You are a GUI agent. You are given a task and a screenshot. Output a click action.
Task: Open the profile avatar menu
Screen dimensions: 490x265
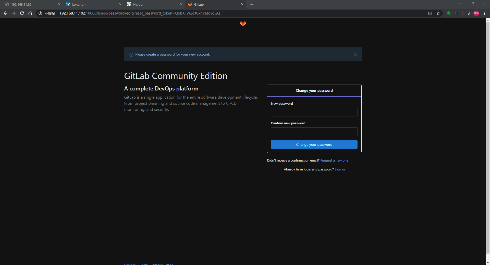(x=476, y=13)
